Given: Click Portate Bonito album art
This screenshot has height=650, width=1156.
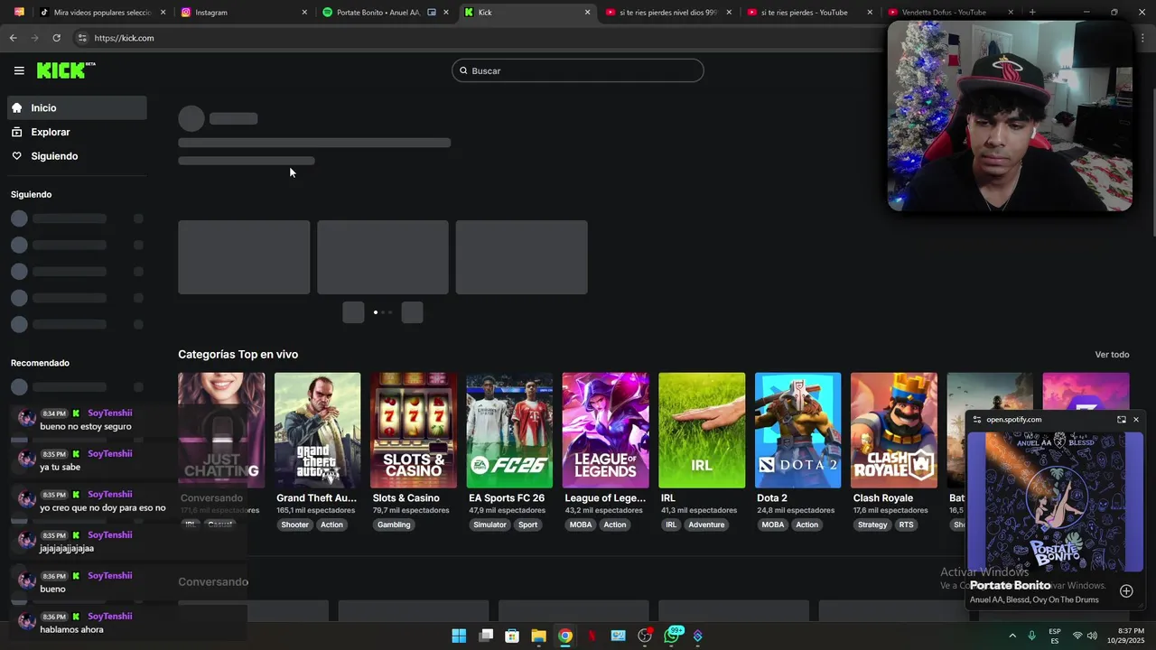Looking at the screenshot, I should [x=1055, y=502].
